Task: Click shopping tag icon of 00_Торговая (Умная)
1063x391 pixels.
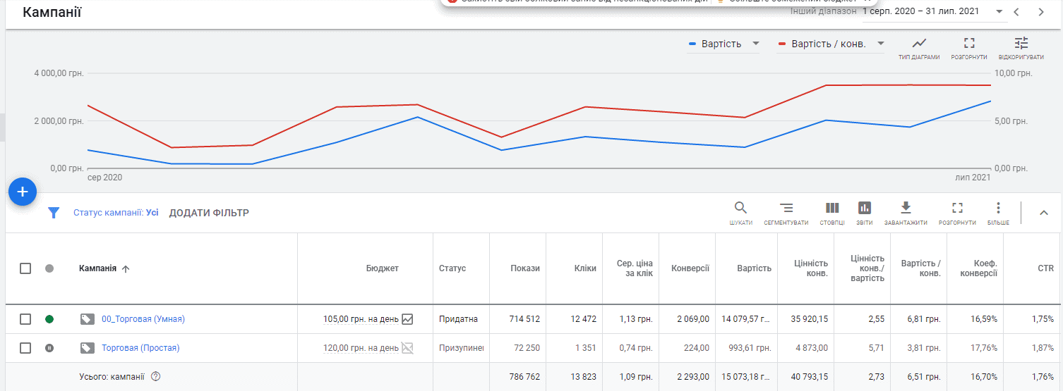Action: pos(87,319)
